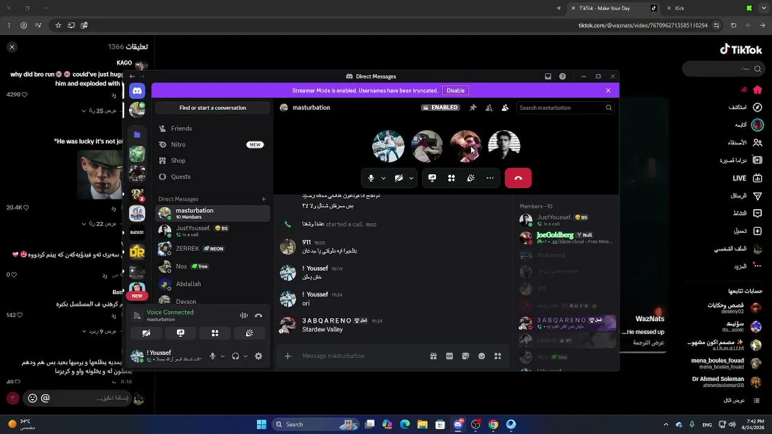Image resolution: width=772 pixels, height=434 pixels.
Task: Open the emoji picker in the message bar
Action: point(481,356)
